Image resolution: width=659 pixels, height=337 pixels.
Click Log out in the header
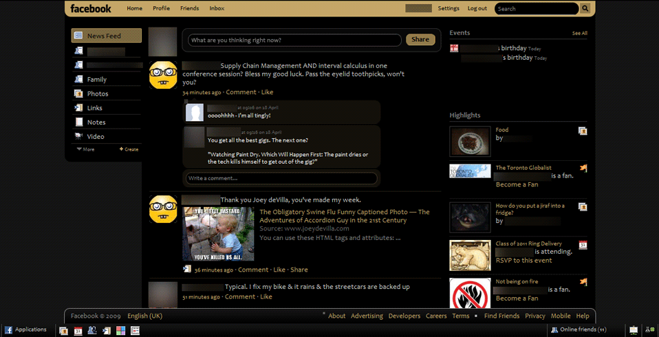pos(477,8)
